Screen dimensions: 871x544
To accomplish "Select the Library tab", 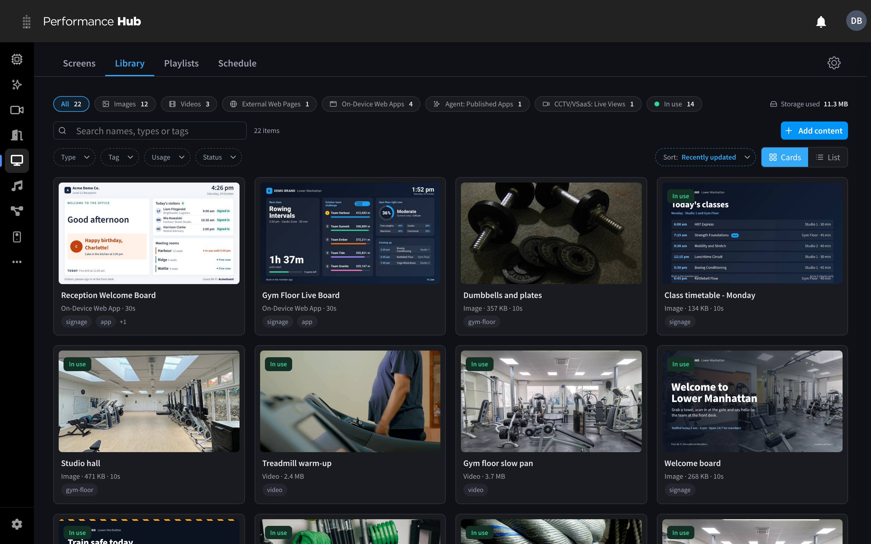I will tap(129, 63).
